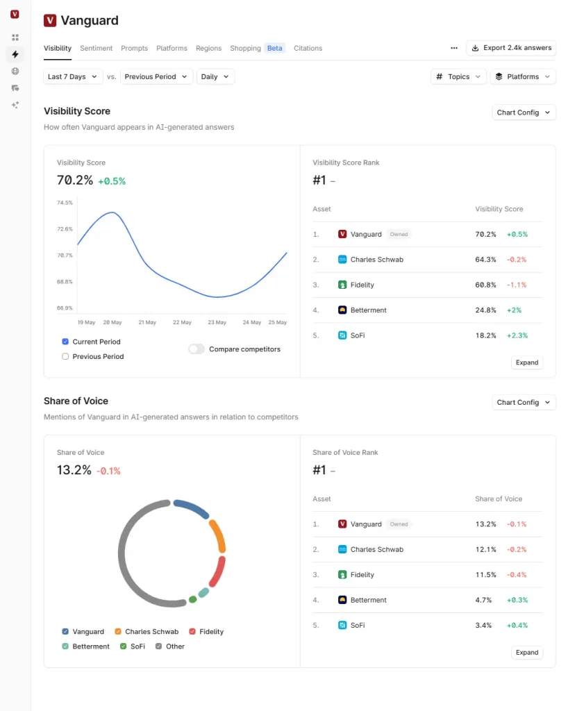Screen dimensions: 568x711
Task: Switch to the Sentiment tab
Action: (x=96, y=48)
